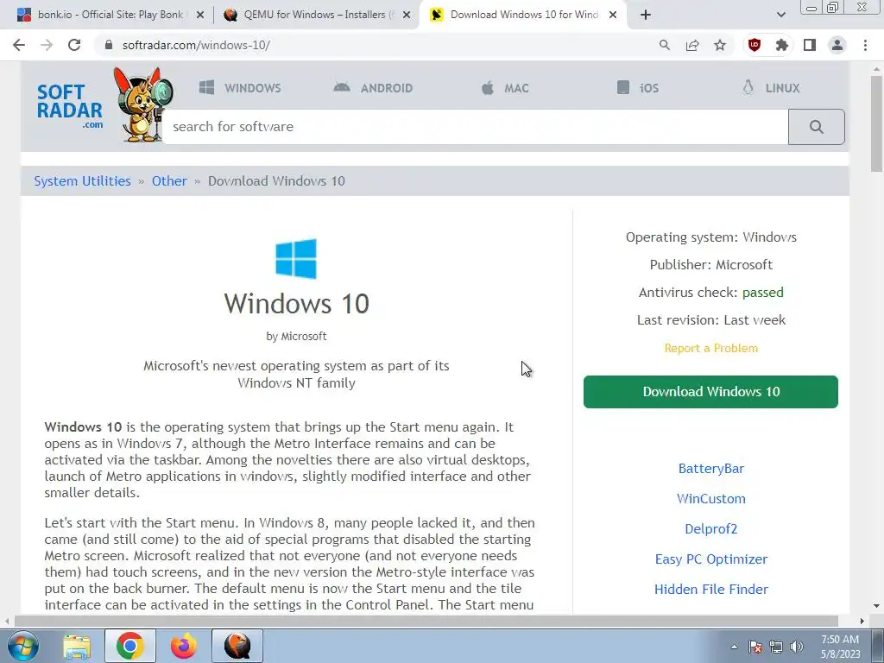
Task: Click the URL softradar.com/windows-10/ in address bar
Action: click(196, 45)
